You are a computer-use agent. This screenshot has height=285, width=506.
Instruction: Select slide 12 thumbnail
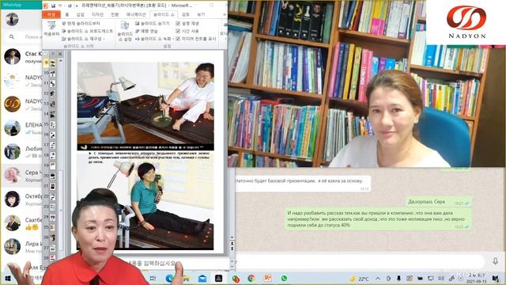[x=52, y=93]
